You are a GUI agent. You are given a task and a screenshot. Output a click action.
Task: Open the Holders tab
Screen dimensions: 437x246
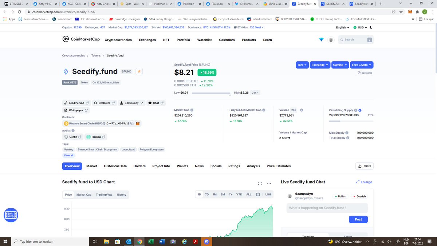click(139, 166)
